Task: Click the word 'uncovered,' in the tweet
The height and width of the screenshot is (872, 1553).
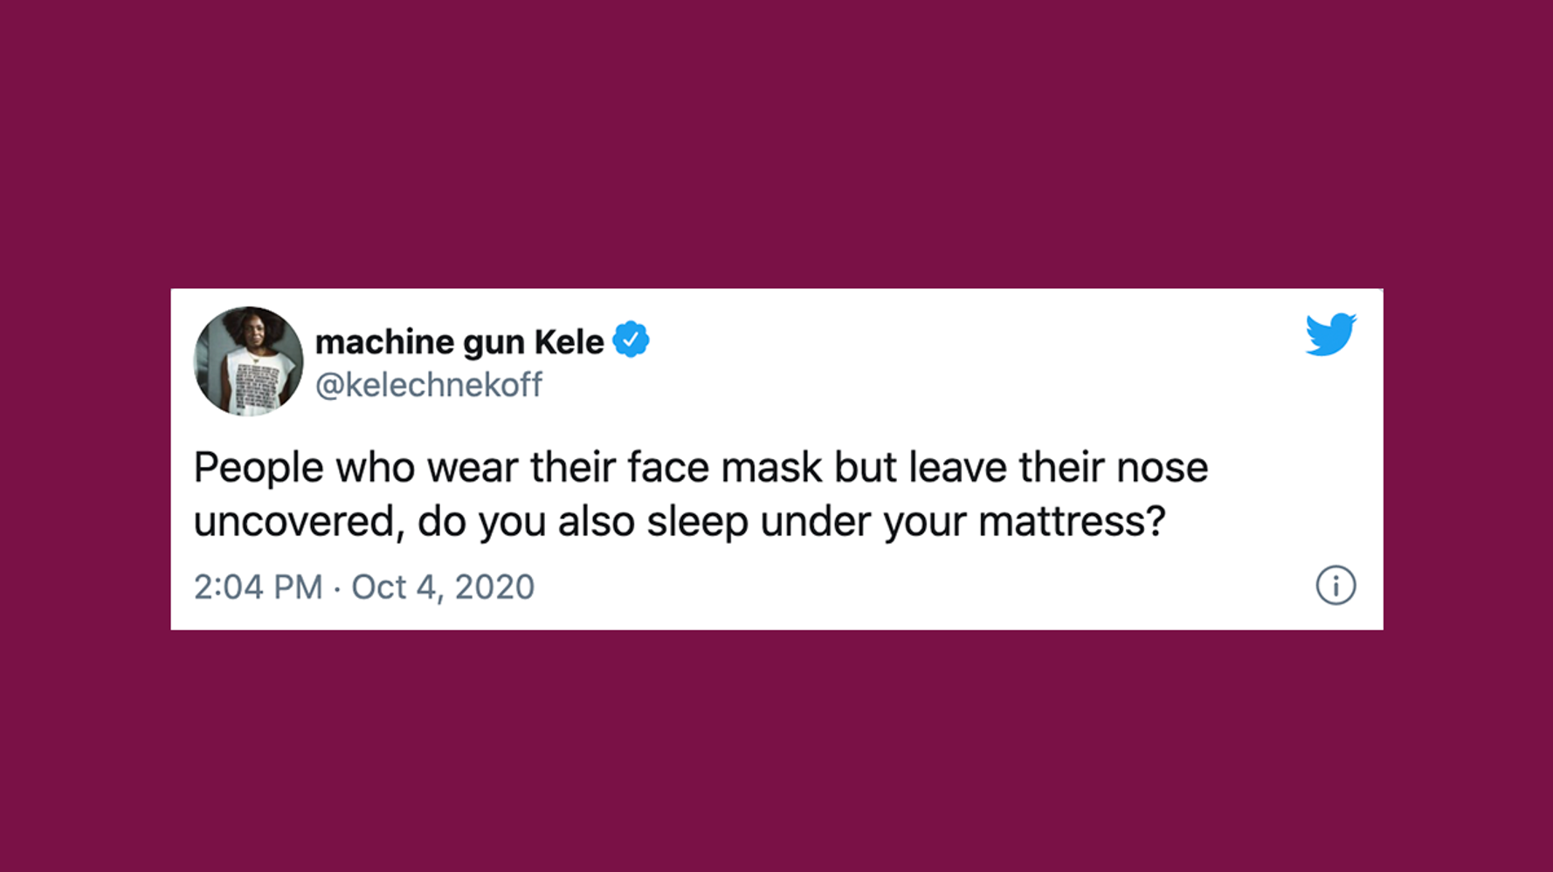Action: coord(299,522)
